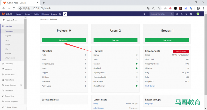Open the testgroup link
Screen dimensions: 207x110
pyautogui.click(x=149, y=104)
